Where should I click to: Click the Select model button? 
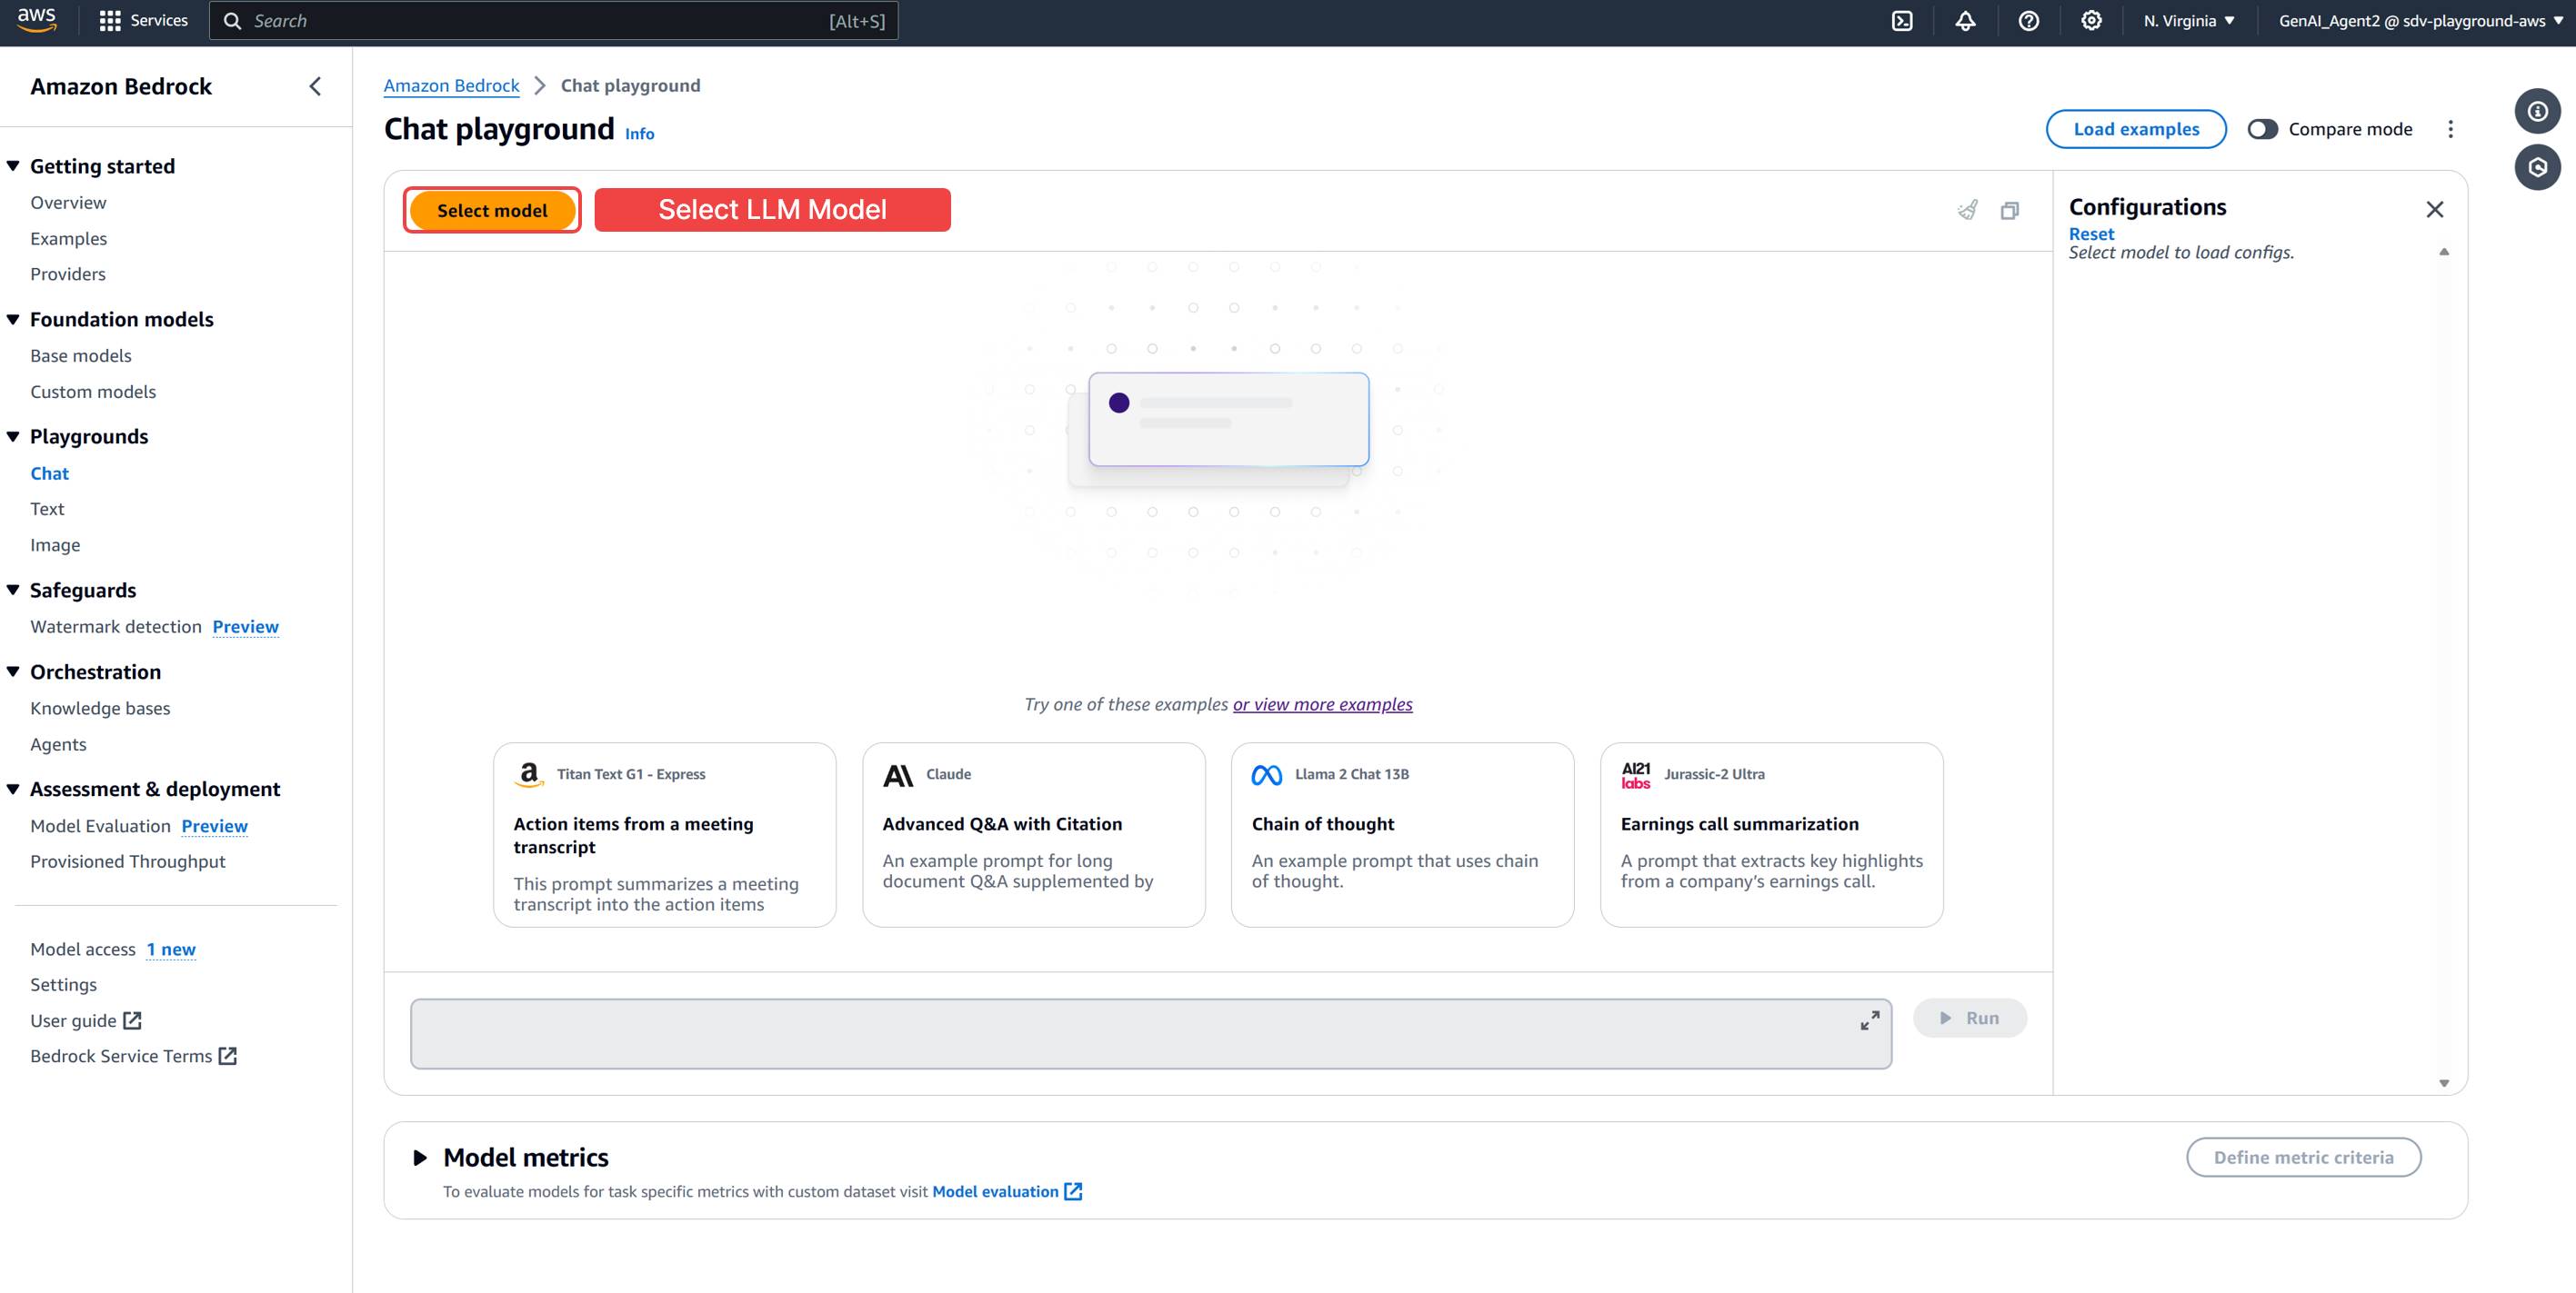pyautogui.click(x=492, y=210)
